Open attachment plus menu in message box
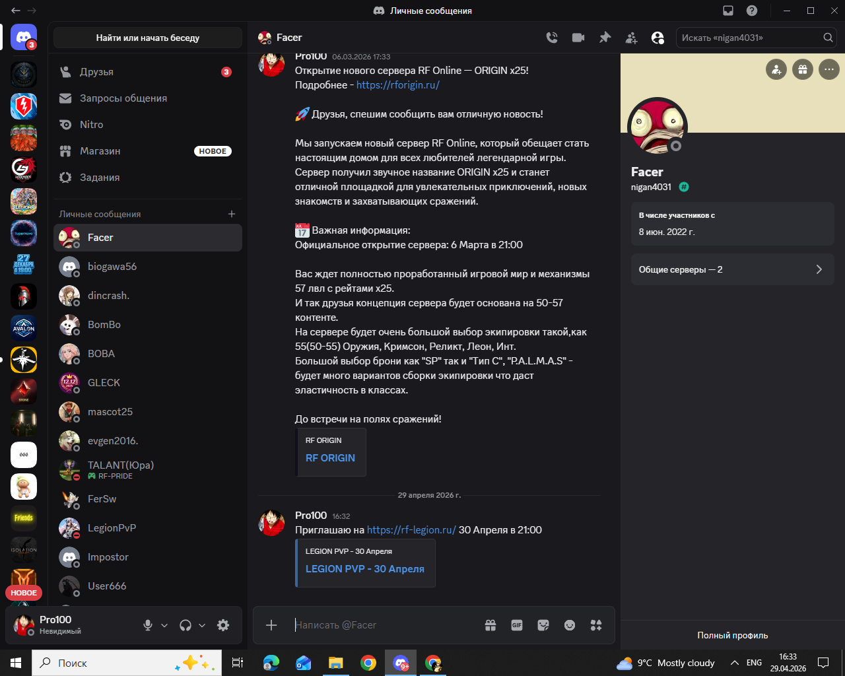Screen dimensions: 845x676 click(x=271, y=625)
